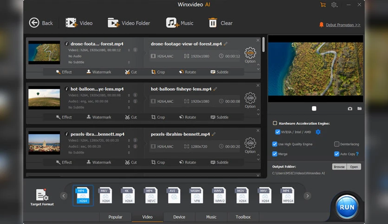This screenshot has height=224, width=388.
Task: Go back with the Back arrow button
Action: pos(41,23)
